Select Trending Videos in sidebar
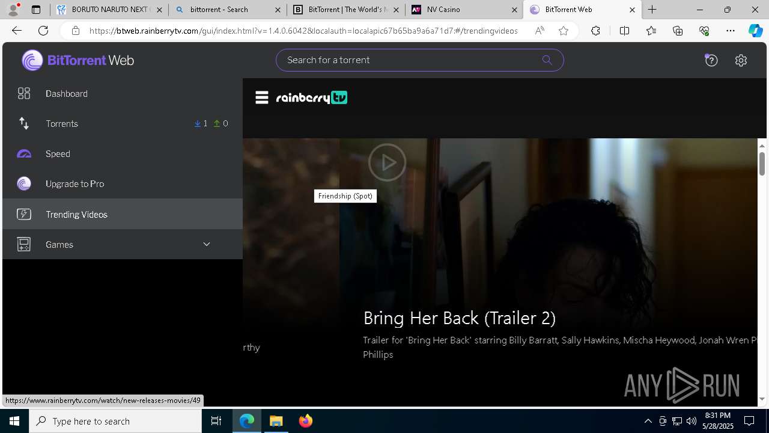The height and width of the screenshot is (433, 769). pyautogui.click(x=123, y=214)
